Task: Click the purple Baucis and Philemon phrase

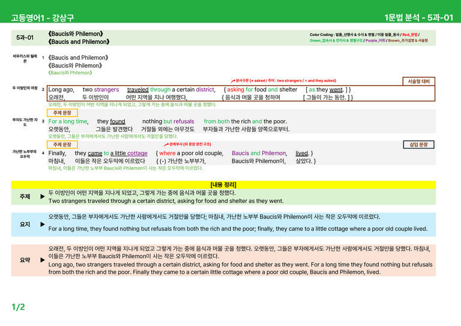Action: click(x=259, y=153)
